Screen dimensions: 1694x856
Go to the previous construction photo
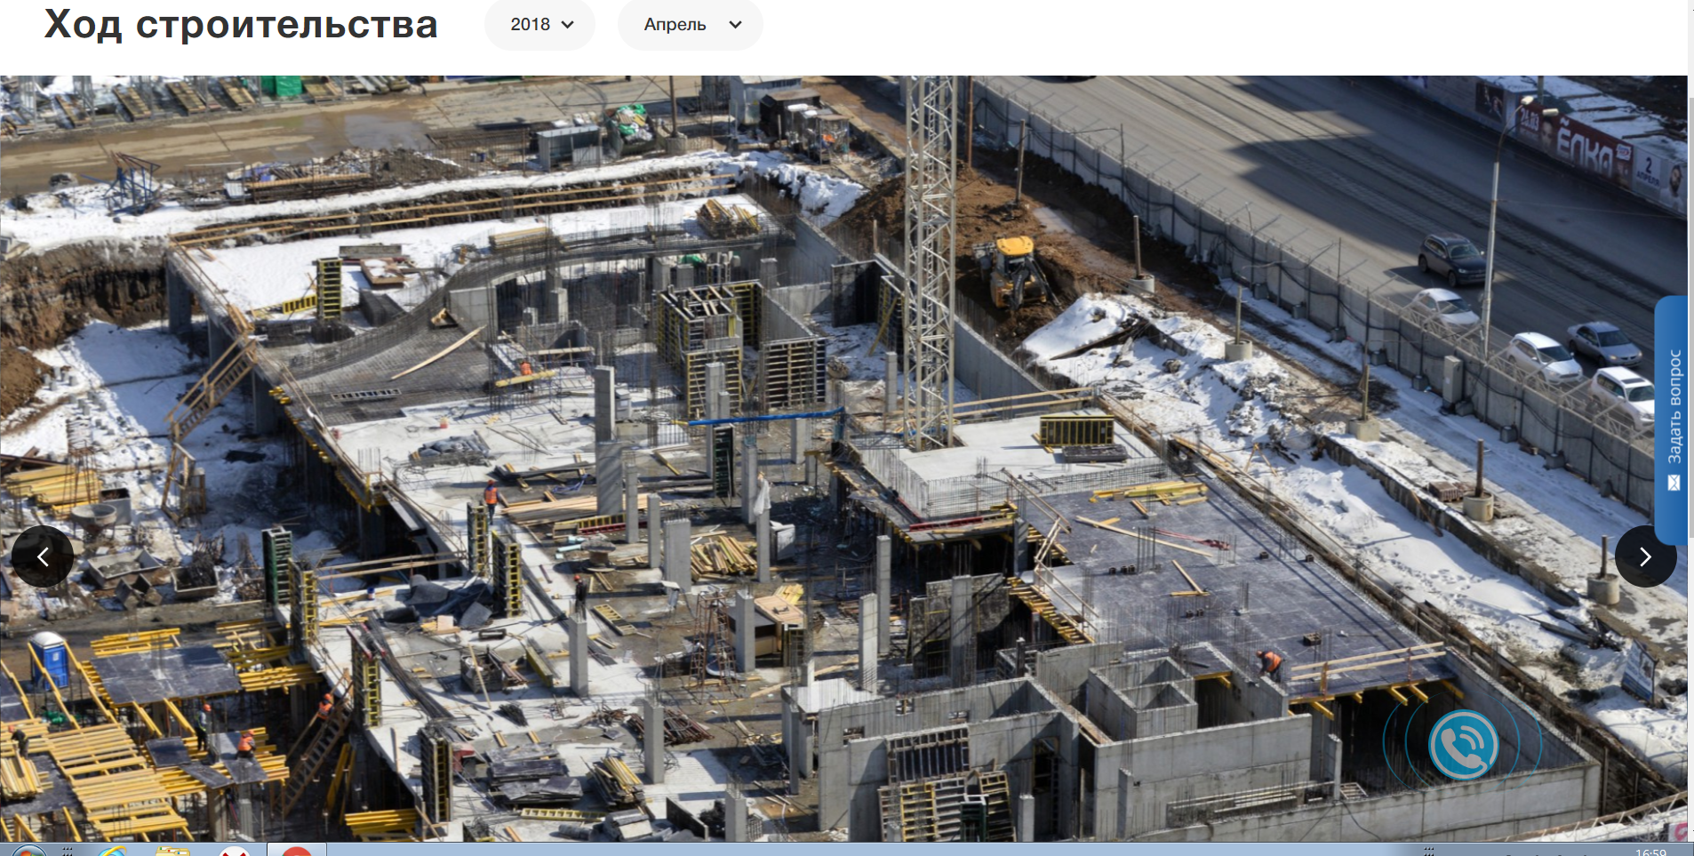point(42,556)
